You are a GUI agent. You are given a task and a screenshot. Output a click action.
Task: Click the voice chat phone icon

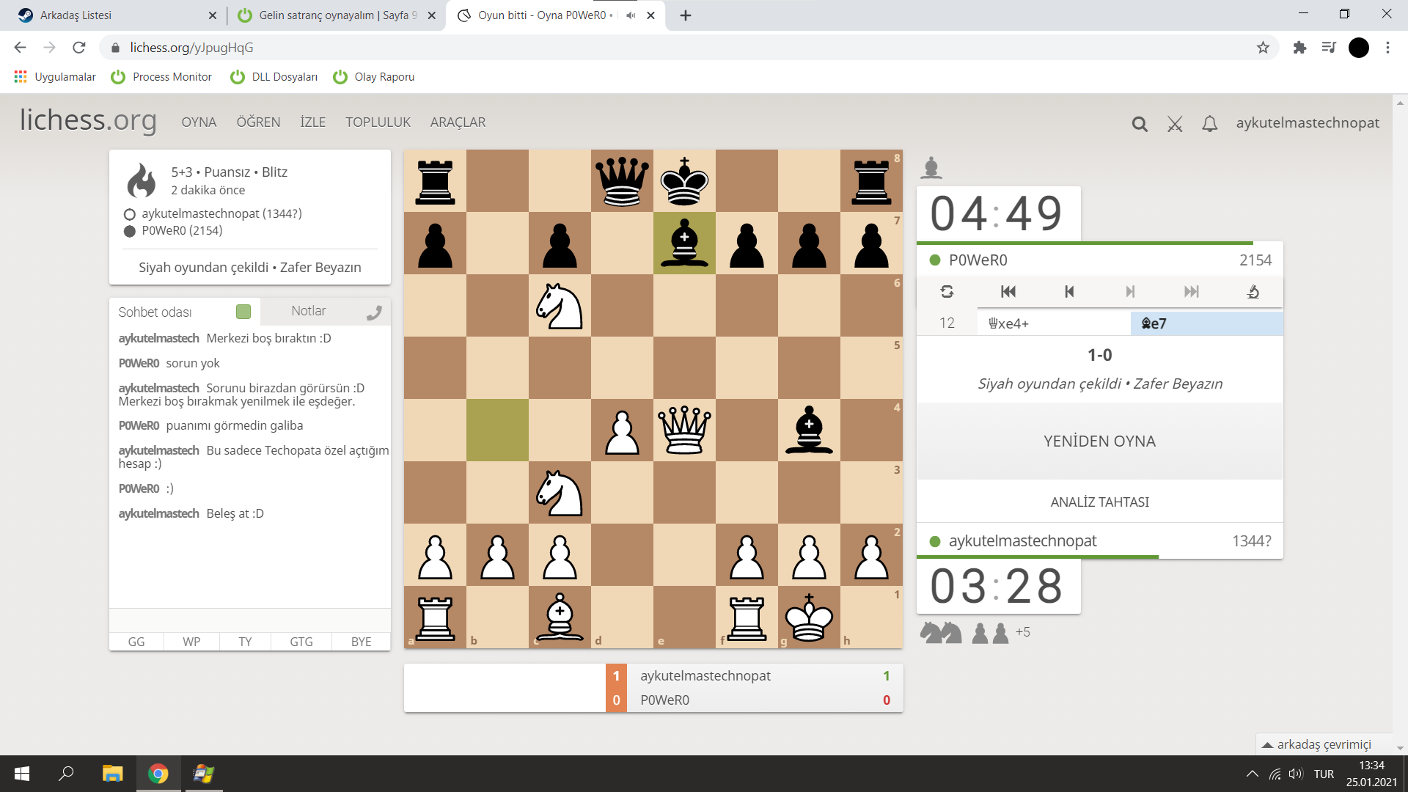[374, 313]
